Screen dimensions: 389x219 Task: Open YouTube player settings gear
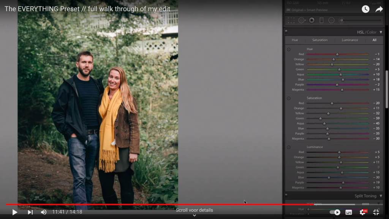click(363, 212)
